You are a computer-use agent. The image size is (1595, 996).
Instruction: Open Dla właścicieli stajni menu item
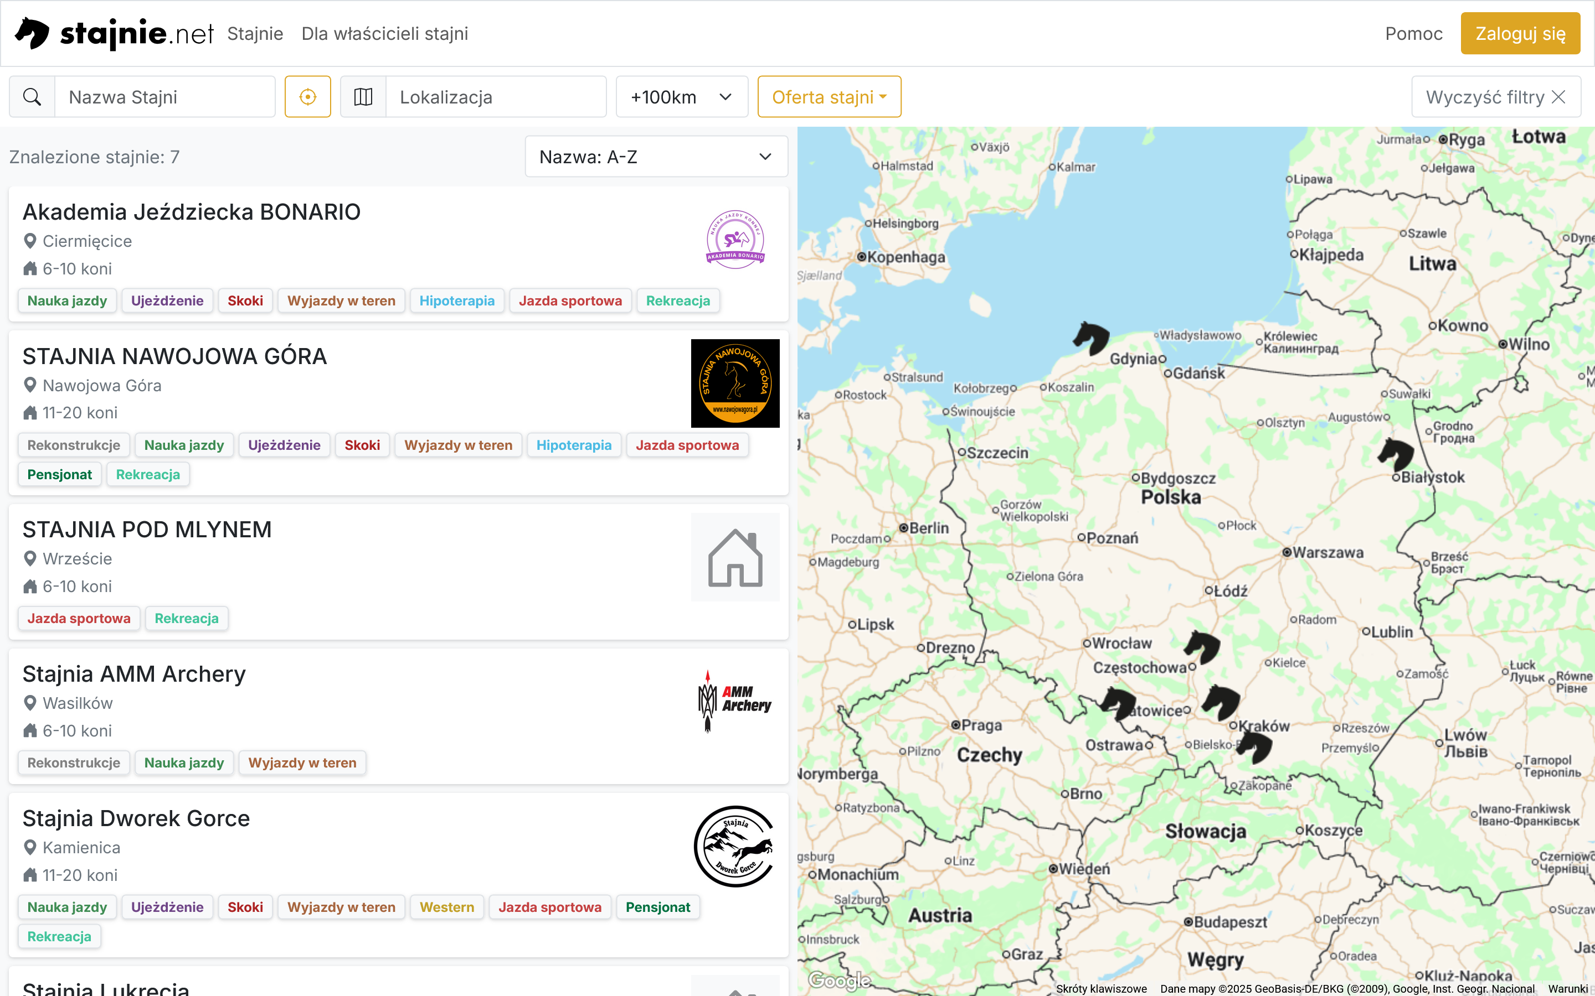[385, 34]
